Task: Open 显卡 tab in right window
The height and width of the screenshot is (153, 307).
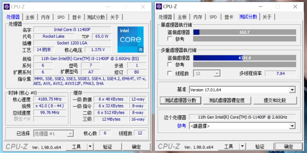Action: (x=229, y=17)
